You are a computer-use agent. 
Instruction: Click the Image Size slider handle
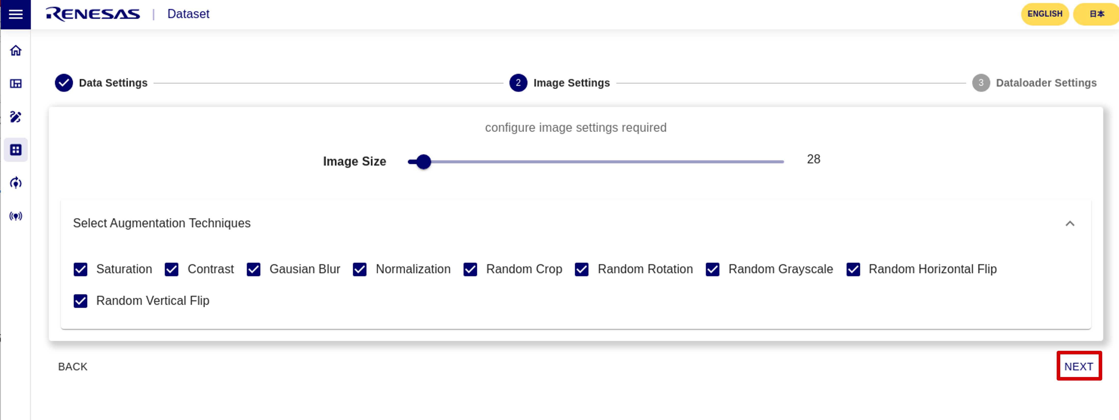[x=423, y=162]
